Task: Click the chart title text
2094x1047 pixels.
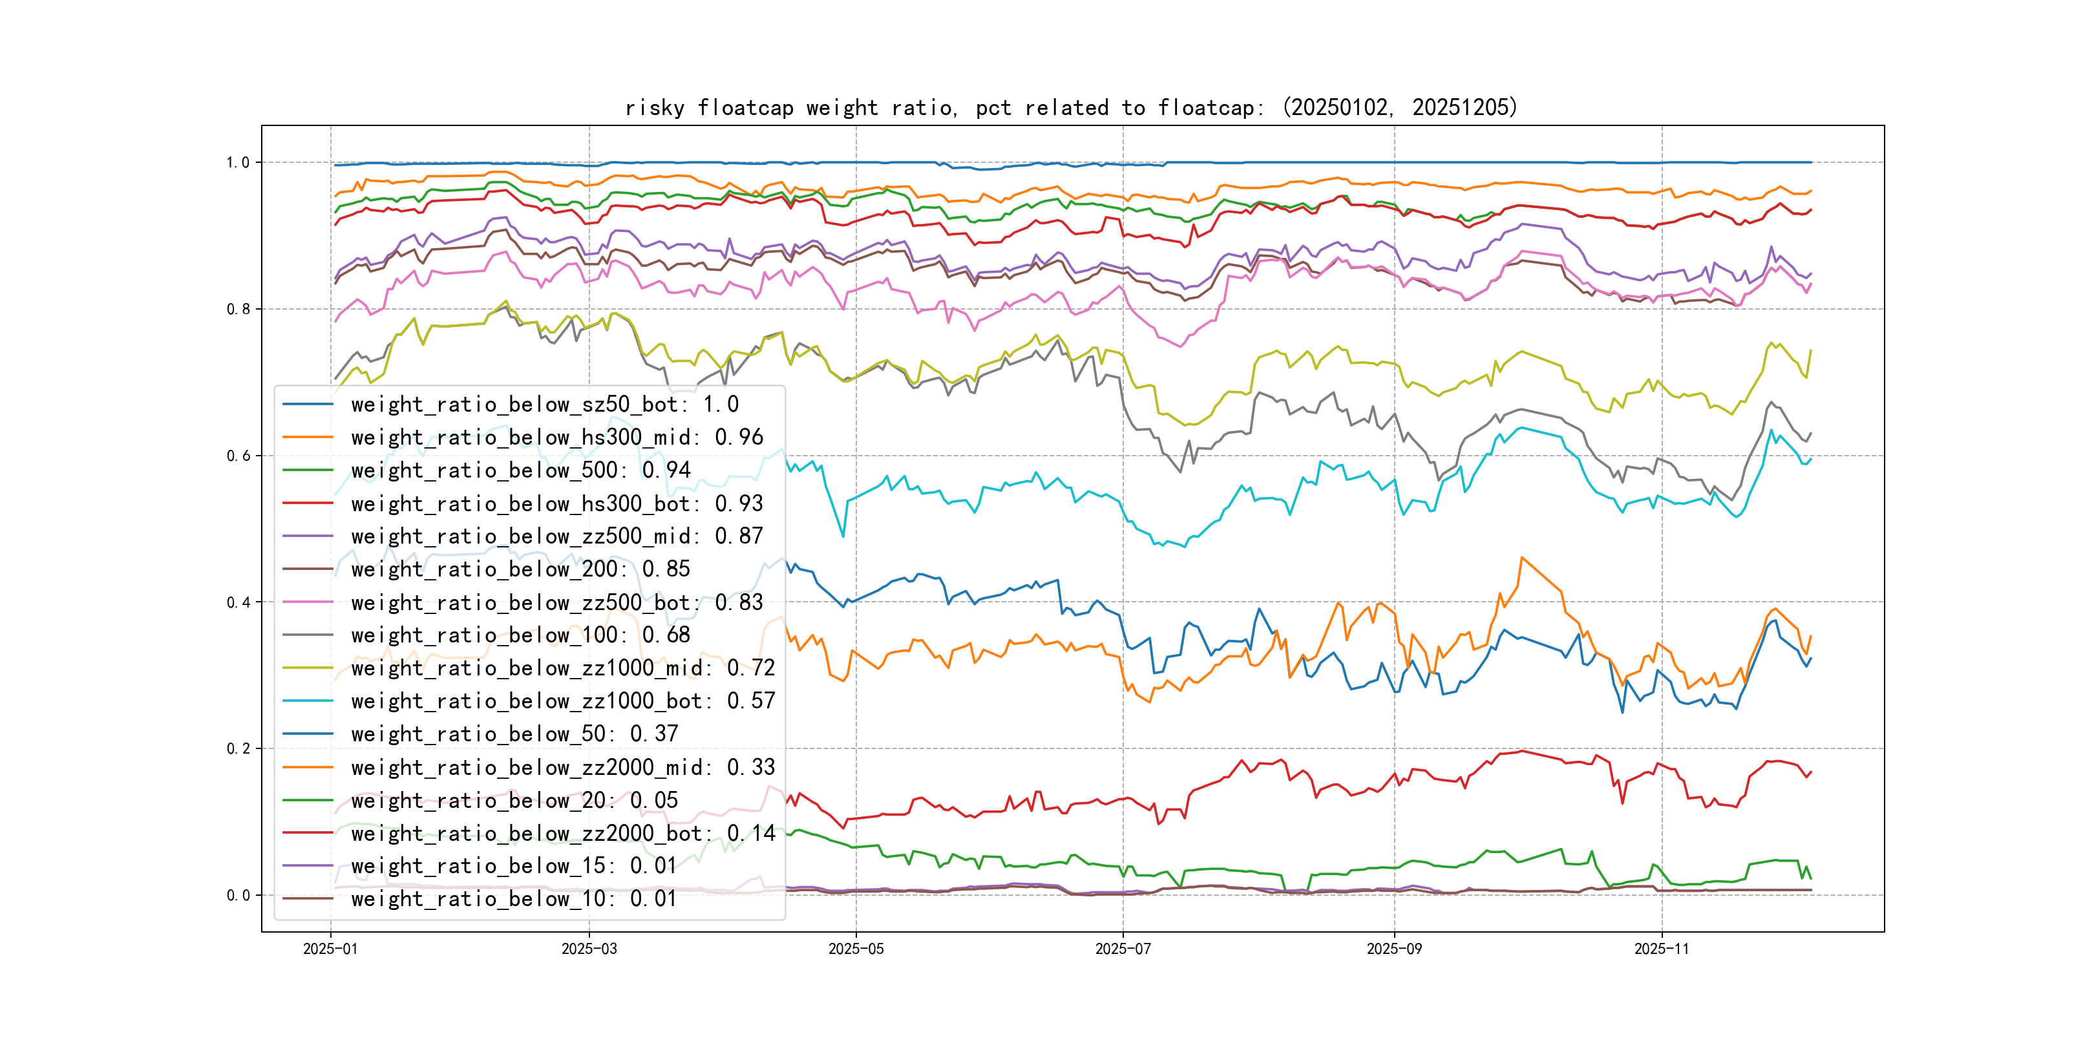Action: tap(1072, 107)
